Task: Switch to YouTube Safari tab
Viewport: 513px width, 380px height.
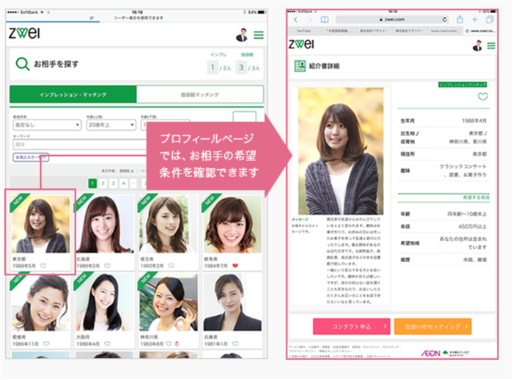Action: pyautogui.click(x=303, y=31)
